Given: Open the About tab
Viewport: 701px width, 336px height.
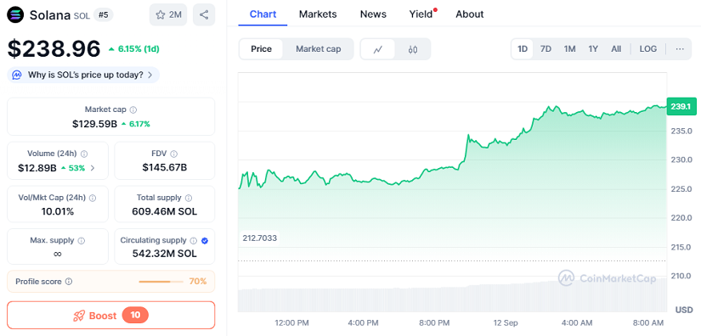Looking at the screenshot, I should (x=470, y=14).
